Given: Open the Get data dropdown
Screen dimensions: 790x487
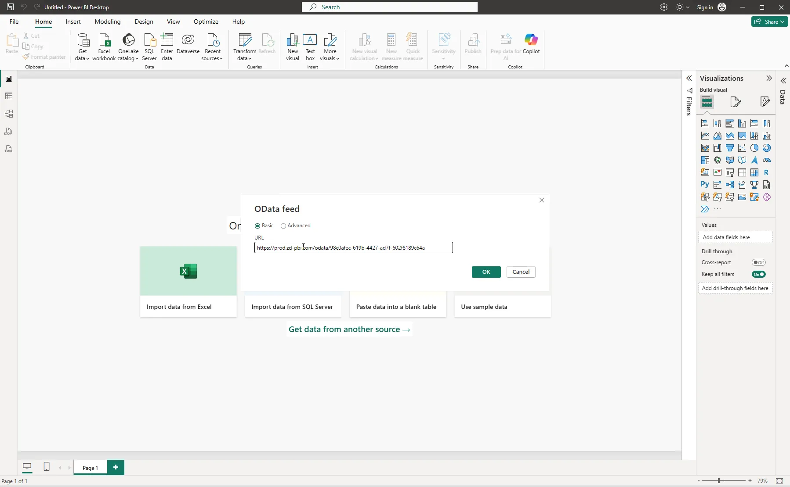Looking at the screenshot, I should (83, 47).
